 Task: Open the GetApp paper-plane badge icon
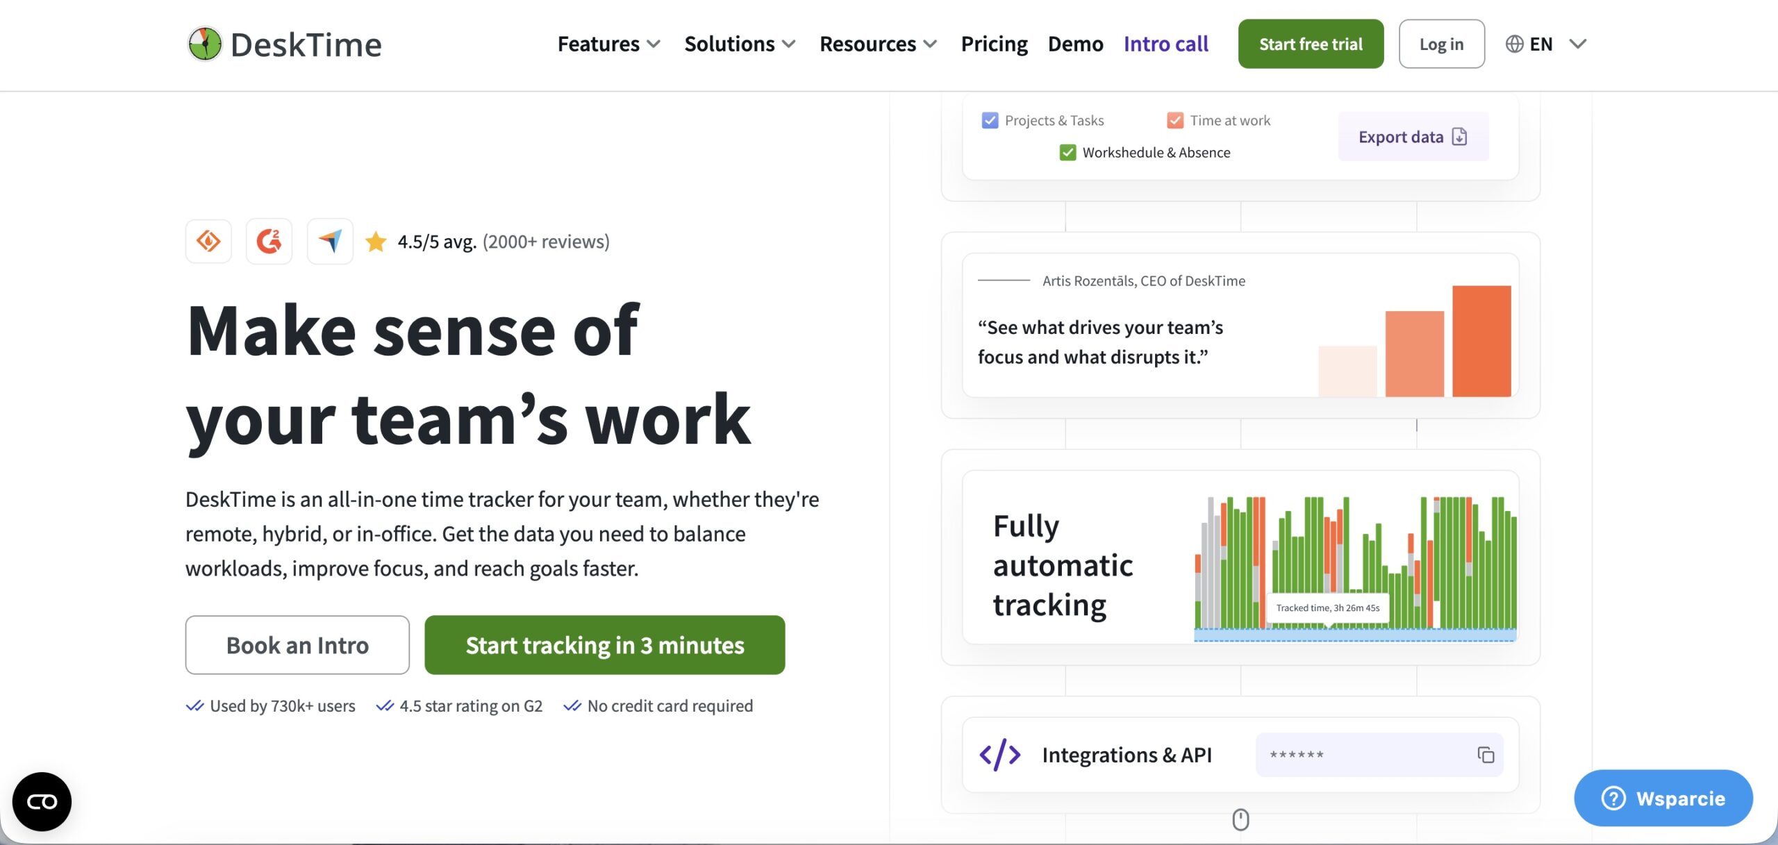[x=330, y=242]
